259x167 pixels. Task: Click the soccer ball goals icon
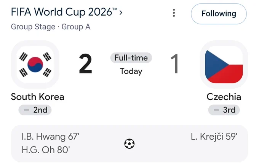tap(129, 144)
